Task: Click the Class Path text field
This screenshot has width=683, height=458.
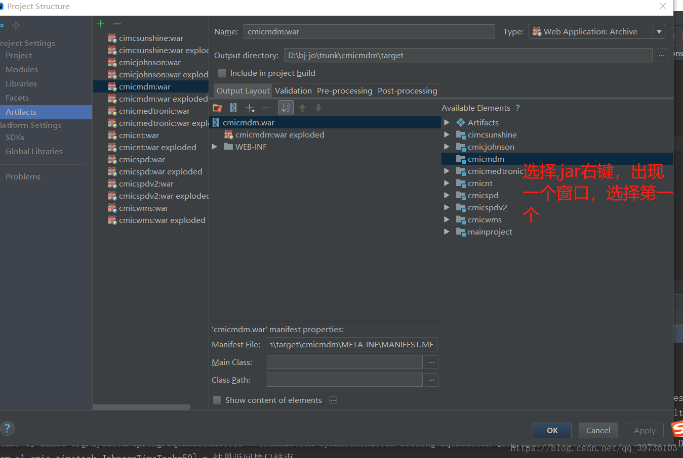Action: (x=344, y=380)
